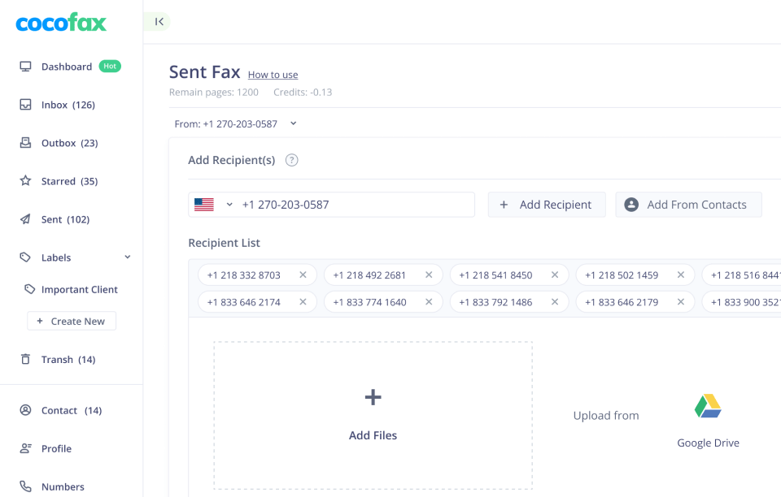Viewport: 781px width, 497px height.
Task: Click the Add Files upload area
Action: 373,416
